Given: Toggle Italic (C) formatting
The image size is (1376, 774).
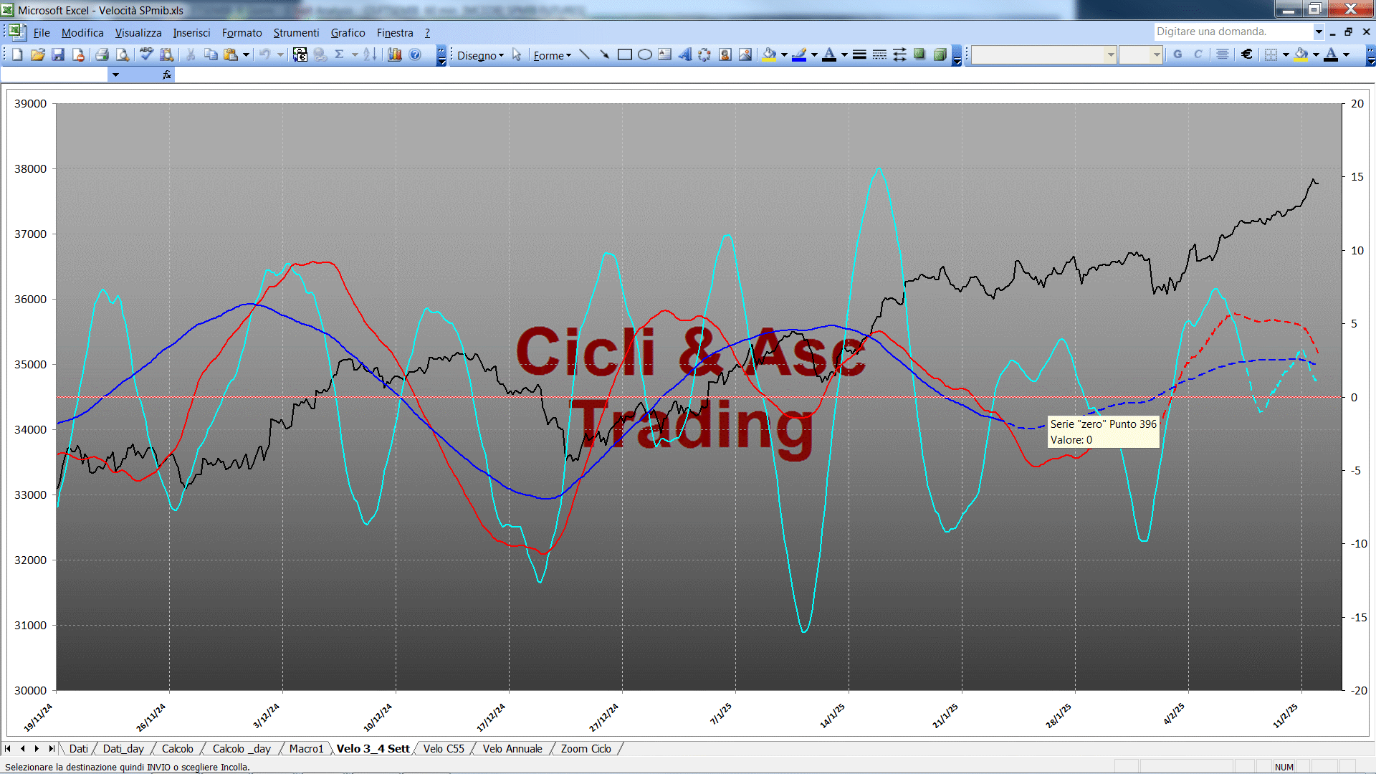Looking at the screenshot, I should [x=1198, y=54].
